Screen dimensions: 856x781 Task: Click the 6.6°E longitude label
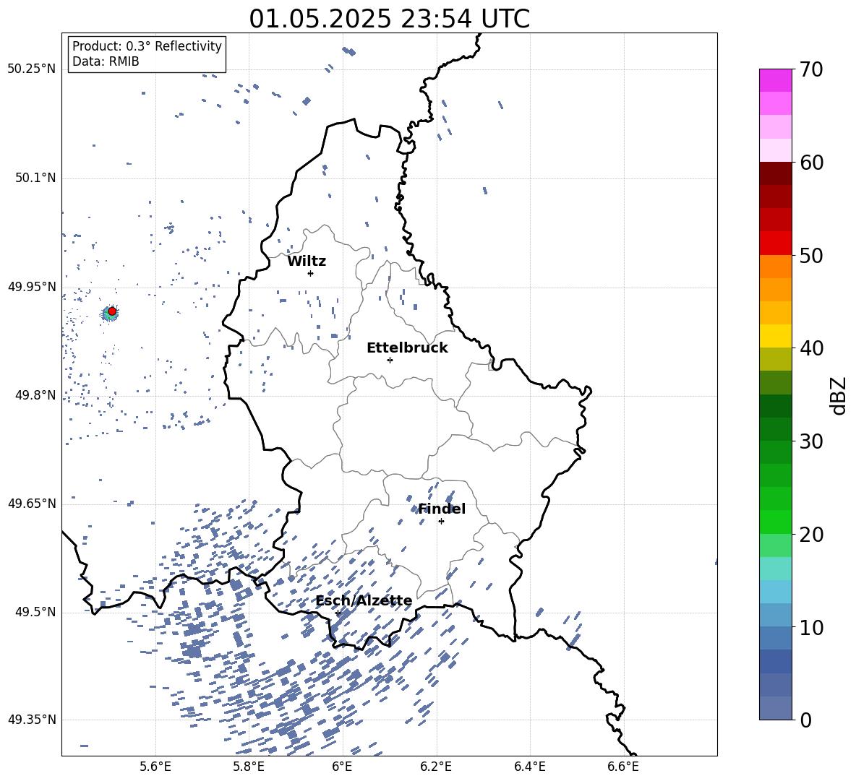tap(623, 767)
